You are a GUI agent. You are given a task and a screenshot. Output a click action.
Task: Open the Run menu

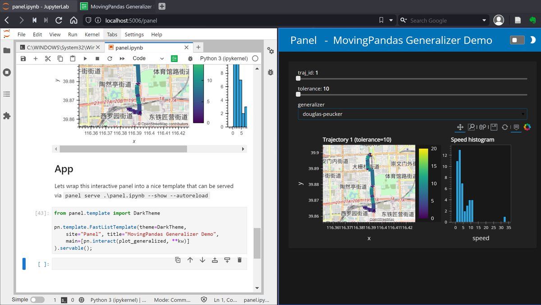click(73, 35)
